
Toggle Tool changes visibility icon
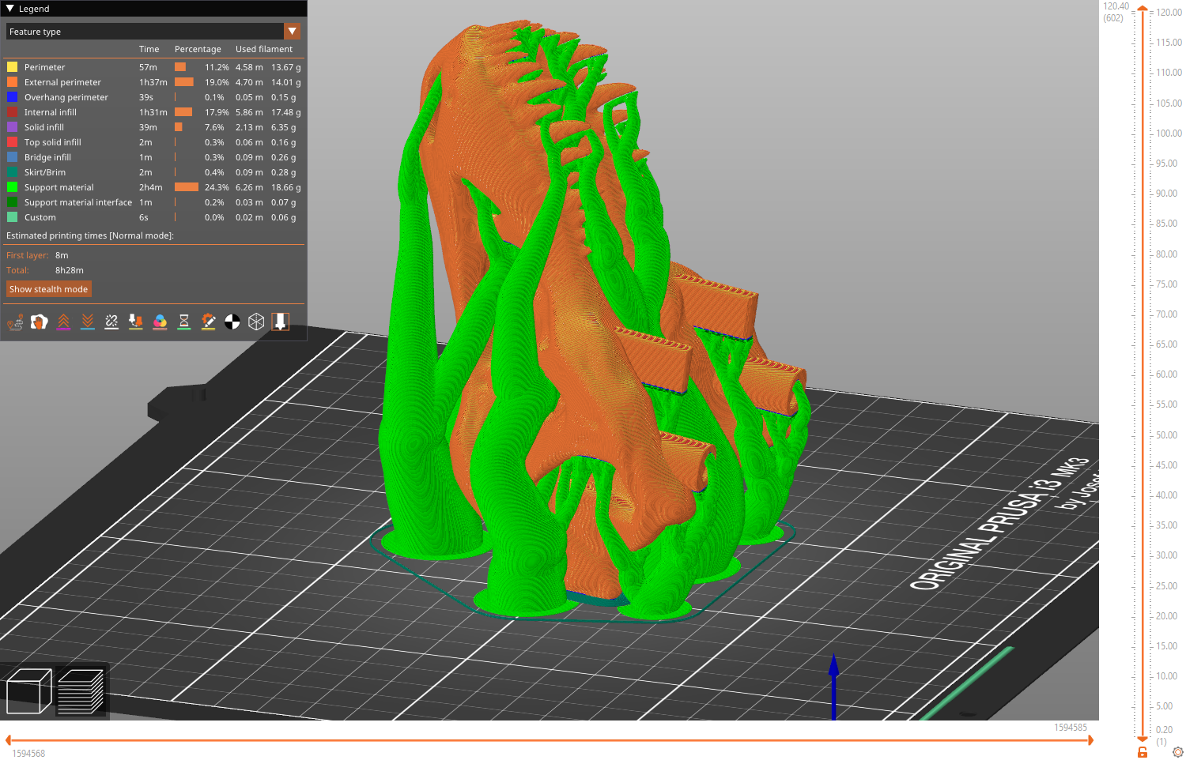point(136,322)
